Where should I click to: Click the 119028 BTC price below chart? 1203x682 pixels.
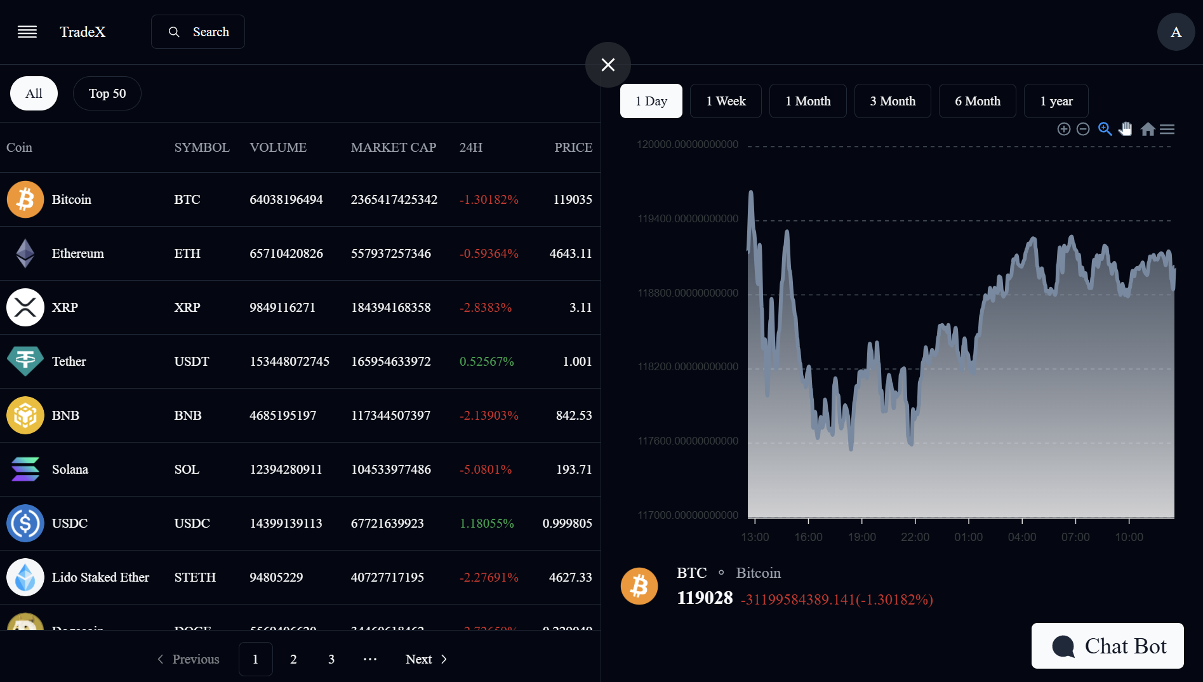coord(705,598)
